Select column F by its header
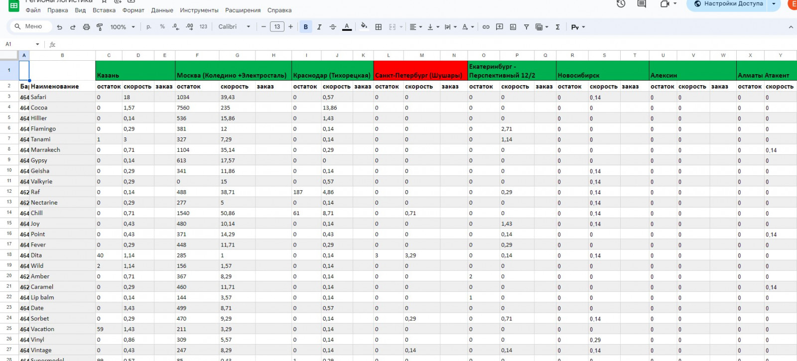Screen dimensions: 797x361 (197, 55)
